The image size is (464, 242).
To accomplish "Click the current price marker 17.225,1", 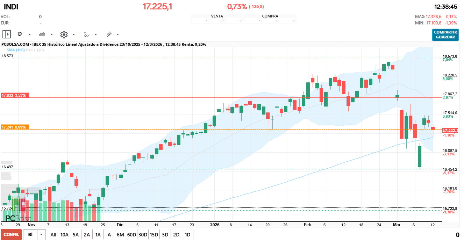I will [x=450, y=130].
